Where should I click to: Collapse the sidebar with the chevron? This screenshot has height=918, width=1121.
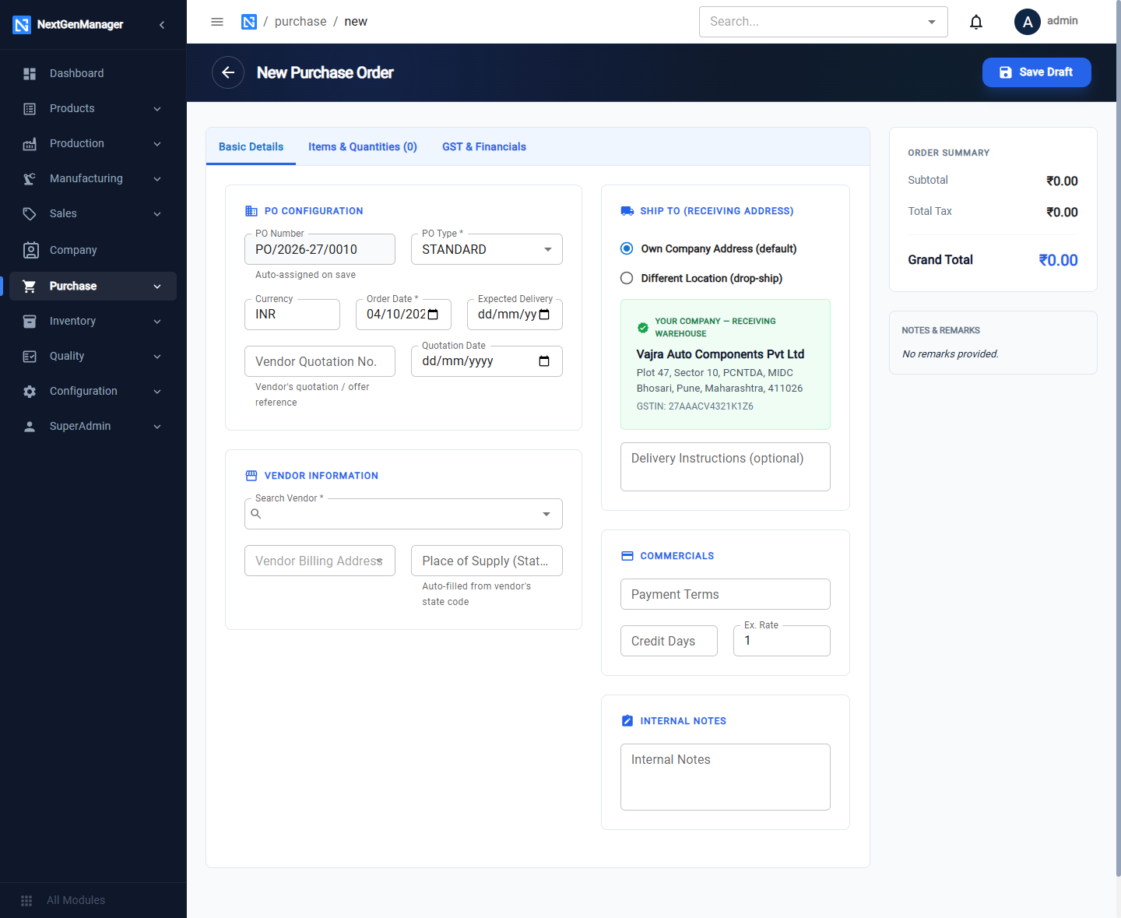(162, 25)
